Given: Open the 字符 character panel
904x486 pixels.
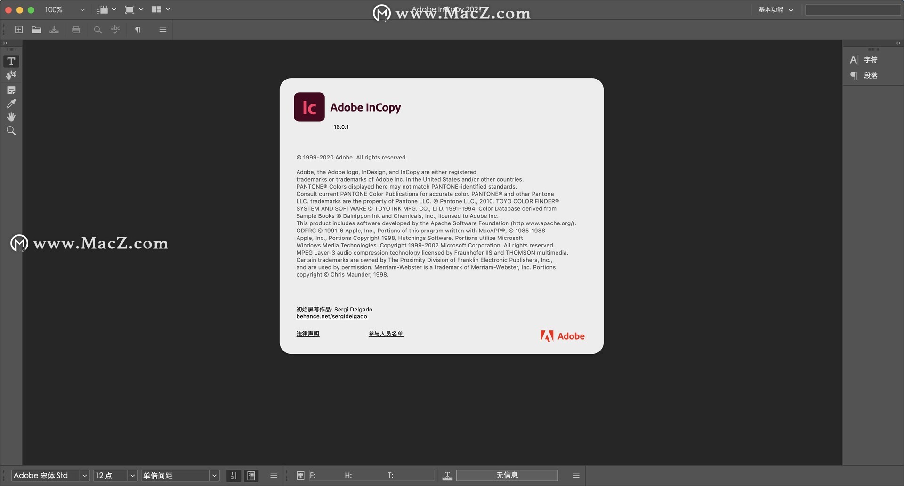Looking at the screenshot, I should click(x=864, y=60).
